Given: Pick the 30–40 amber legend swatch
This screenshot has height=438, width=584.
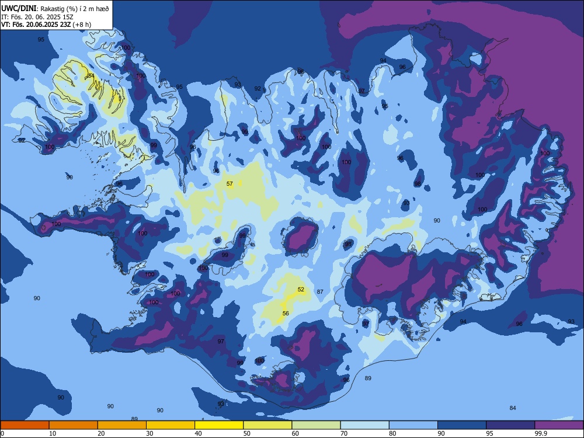Looking at the screenshot, I should [x=171, y=425].
